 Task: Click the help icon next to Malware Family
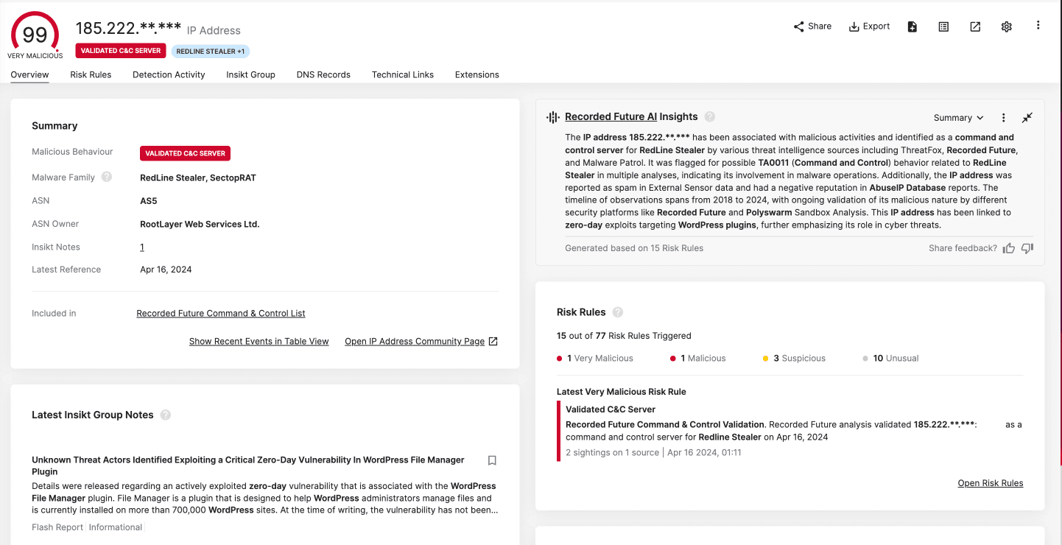click(x=107, y=177)
